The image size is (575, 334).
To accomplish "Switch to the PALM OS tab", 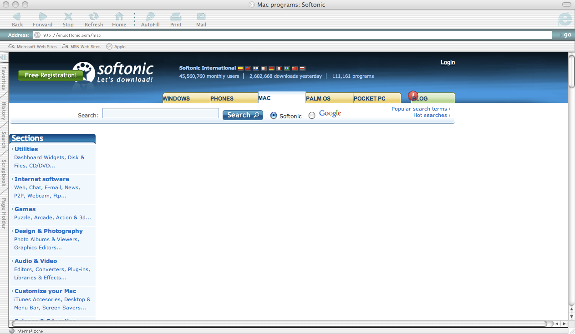I will (x=330, y=98).
